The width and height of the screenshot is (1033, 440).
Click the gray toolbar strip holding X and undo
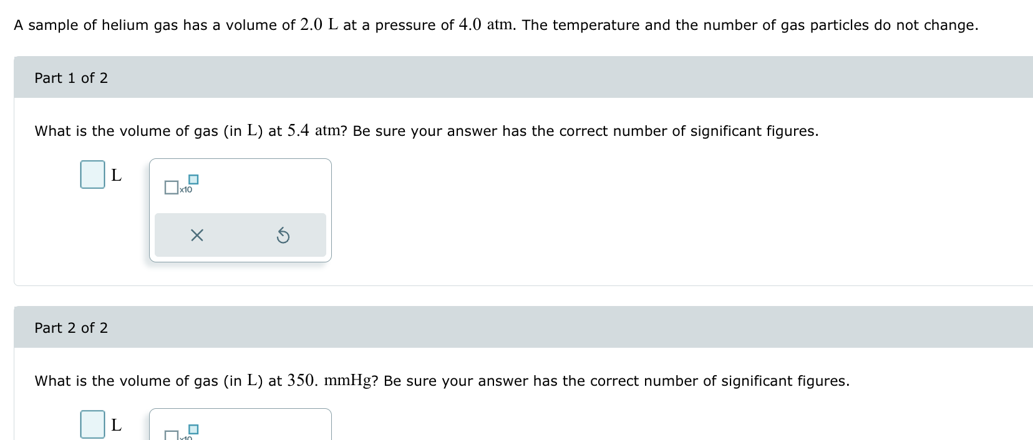240,235
